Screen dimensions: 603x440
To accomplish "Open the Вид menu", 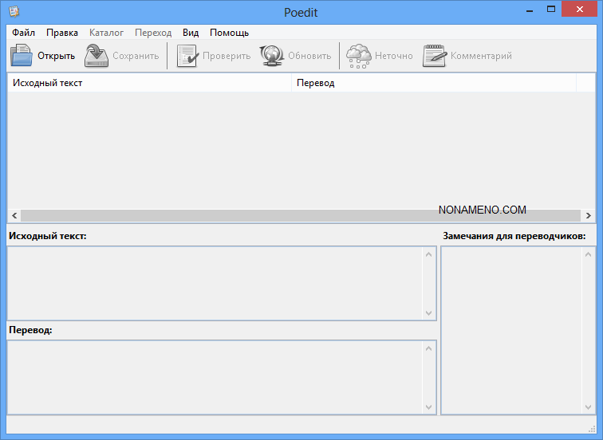I will tap(191, 33).
